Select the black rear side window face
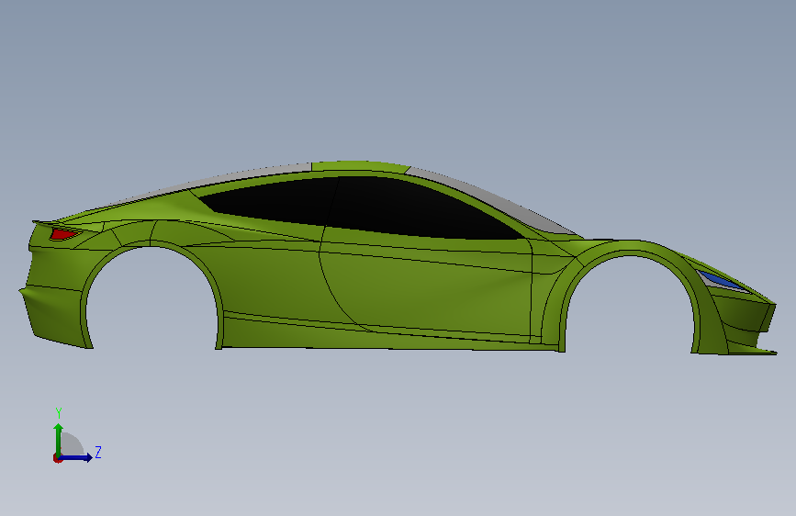Image resolution: width=796 pixels, height=516 pixels. point(275,200)
